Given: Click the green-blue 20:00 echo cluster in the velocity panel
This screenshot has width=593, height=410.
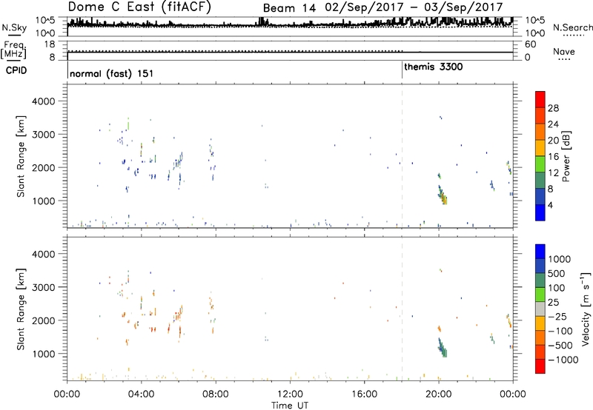Looking at the screenshot, I should pyautogui.click(x=442, y=347).
